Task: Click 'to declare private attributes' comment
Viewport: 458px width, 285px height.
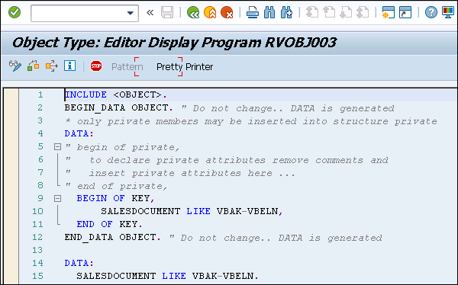Action: pyautogui.click(x=239, y=160)
